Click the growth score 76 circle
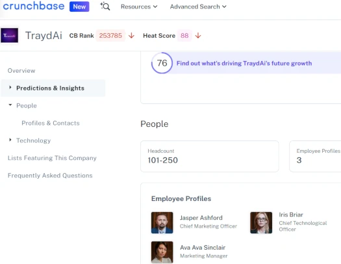 click(x=162, y=63)
